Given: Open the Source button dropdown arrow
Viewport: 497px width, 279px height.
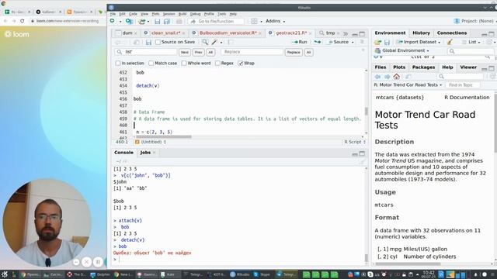Looking at the screenshot, I should pos(353,42).
